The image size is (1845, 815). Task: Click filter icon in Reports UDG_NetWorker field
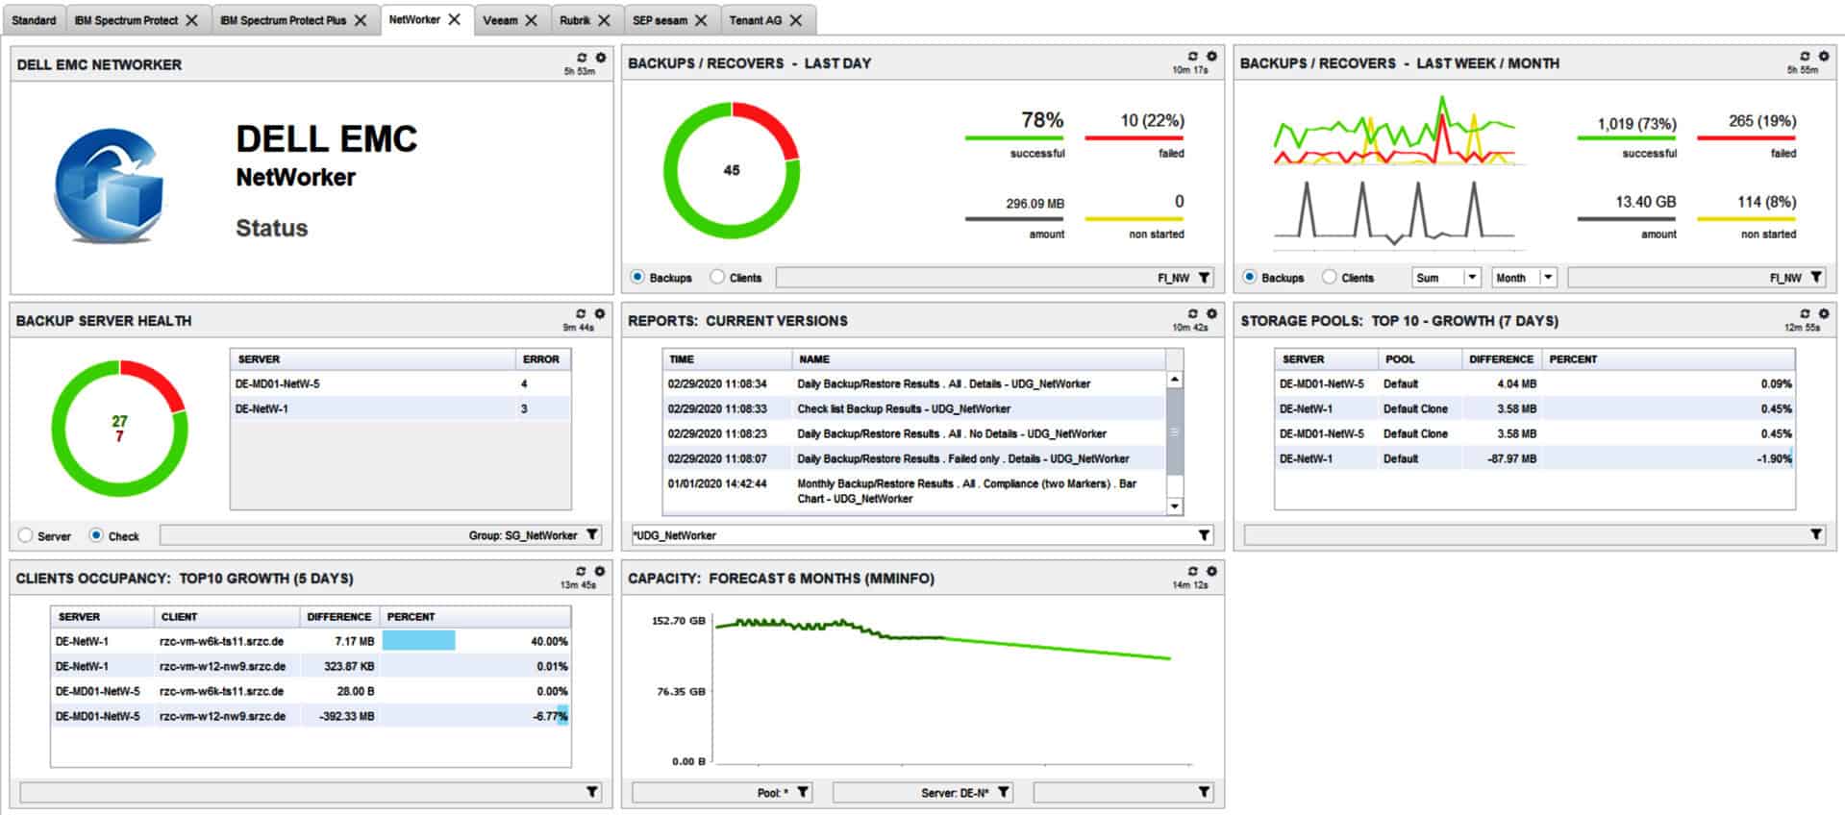(x=1204, y=535)
